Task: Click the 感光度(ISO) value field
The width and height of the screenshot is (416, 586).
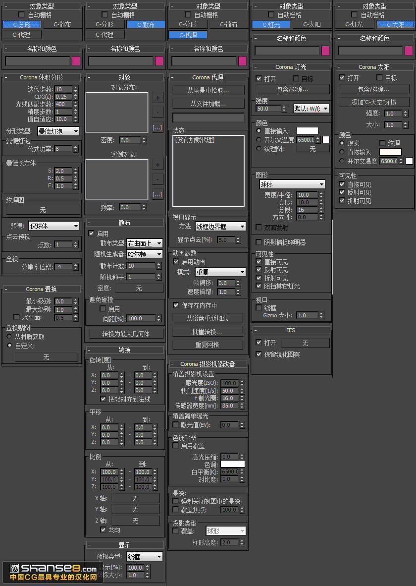Action: coord(230,383)
